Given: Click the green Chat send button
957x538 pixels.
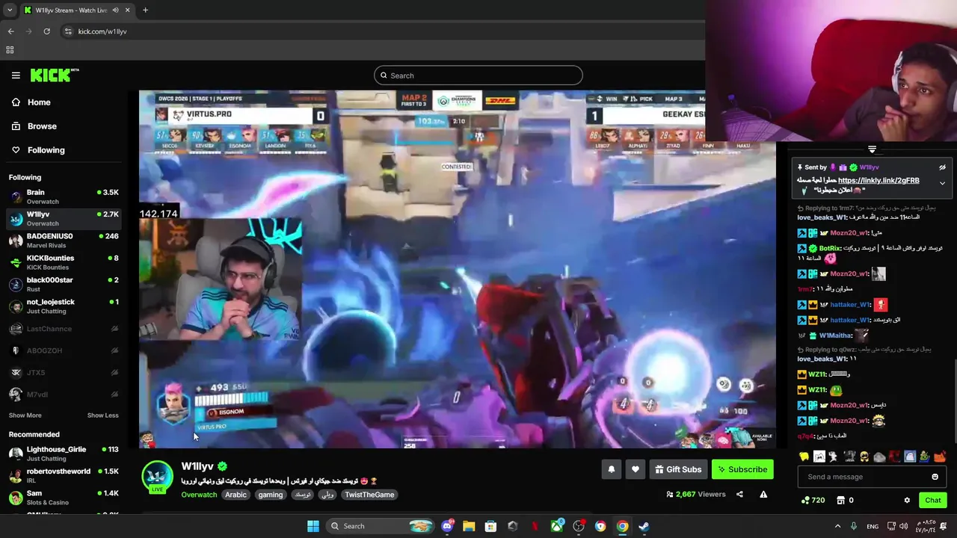Looking at the screenshot, I should 933,500.
